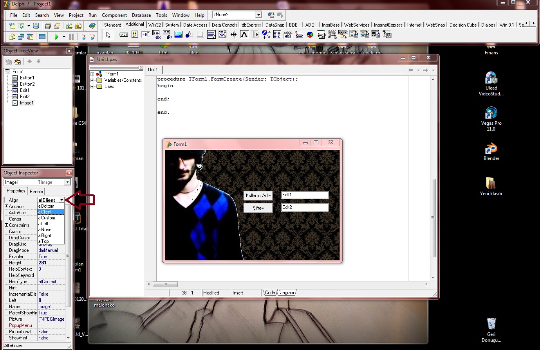The width and height of the screenshot is (540, 350).
Task: Click the Height property value 281
Action: pyautogui.click(x=51, y=263)
